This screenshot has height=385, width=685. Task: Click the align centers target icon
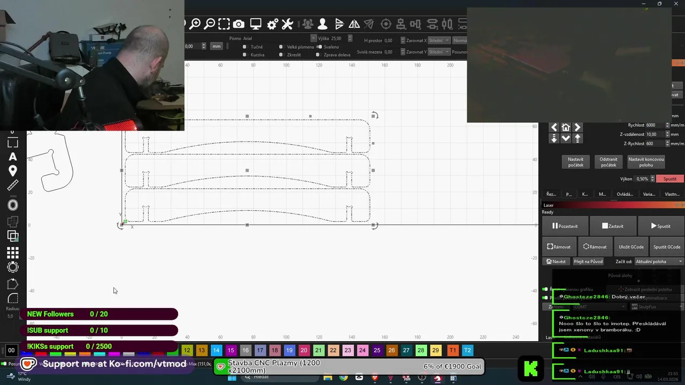pos(386,24)
